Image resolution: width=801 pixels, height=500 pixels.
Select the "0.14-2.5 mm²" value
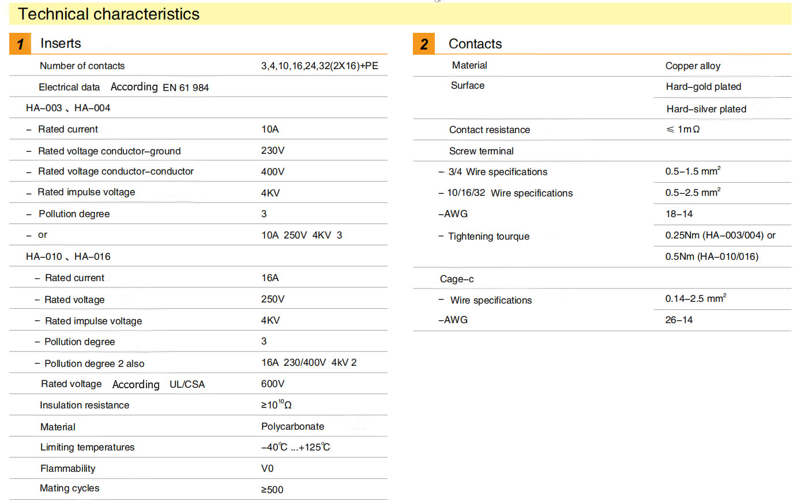696,298
